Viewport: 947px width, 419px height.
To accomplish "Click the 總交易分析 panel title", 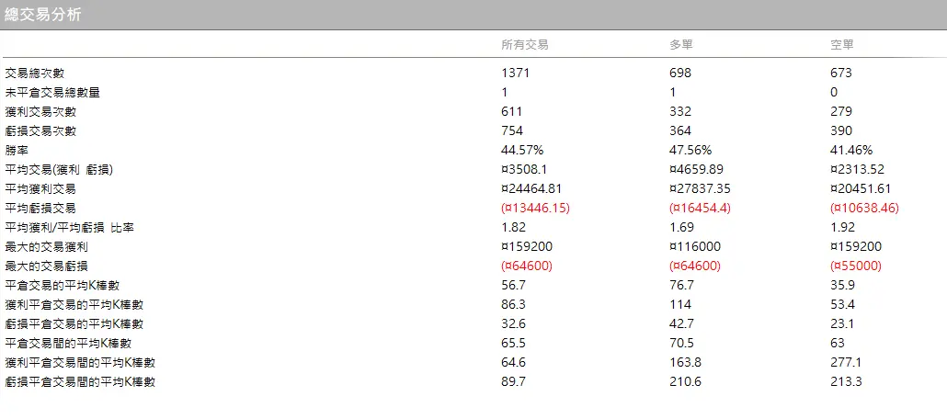I will tap(42, 15).
